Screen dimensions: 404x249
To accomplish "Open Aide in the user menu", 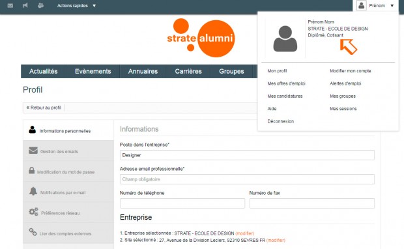I will (x=272, y=109).
